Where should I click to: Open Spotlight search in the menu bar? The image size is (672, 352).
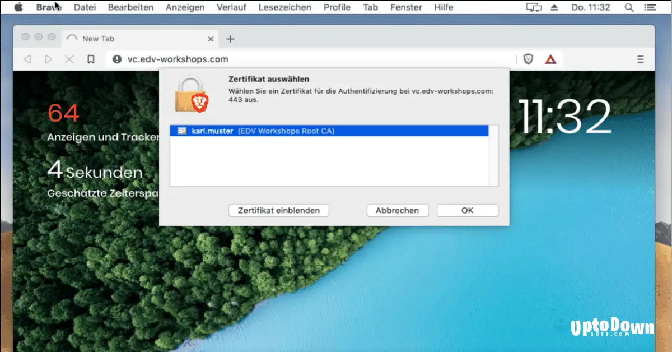630,7
